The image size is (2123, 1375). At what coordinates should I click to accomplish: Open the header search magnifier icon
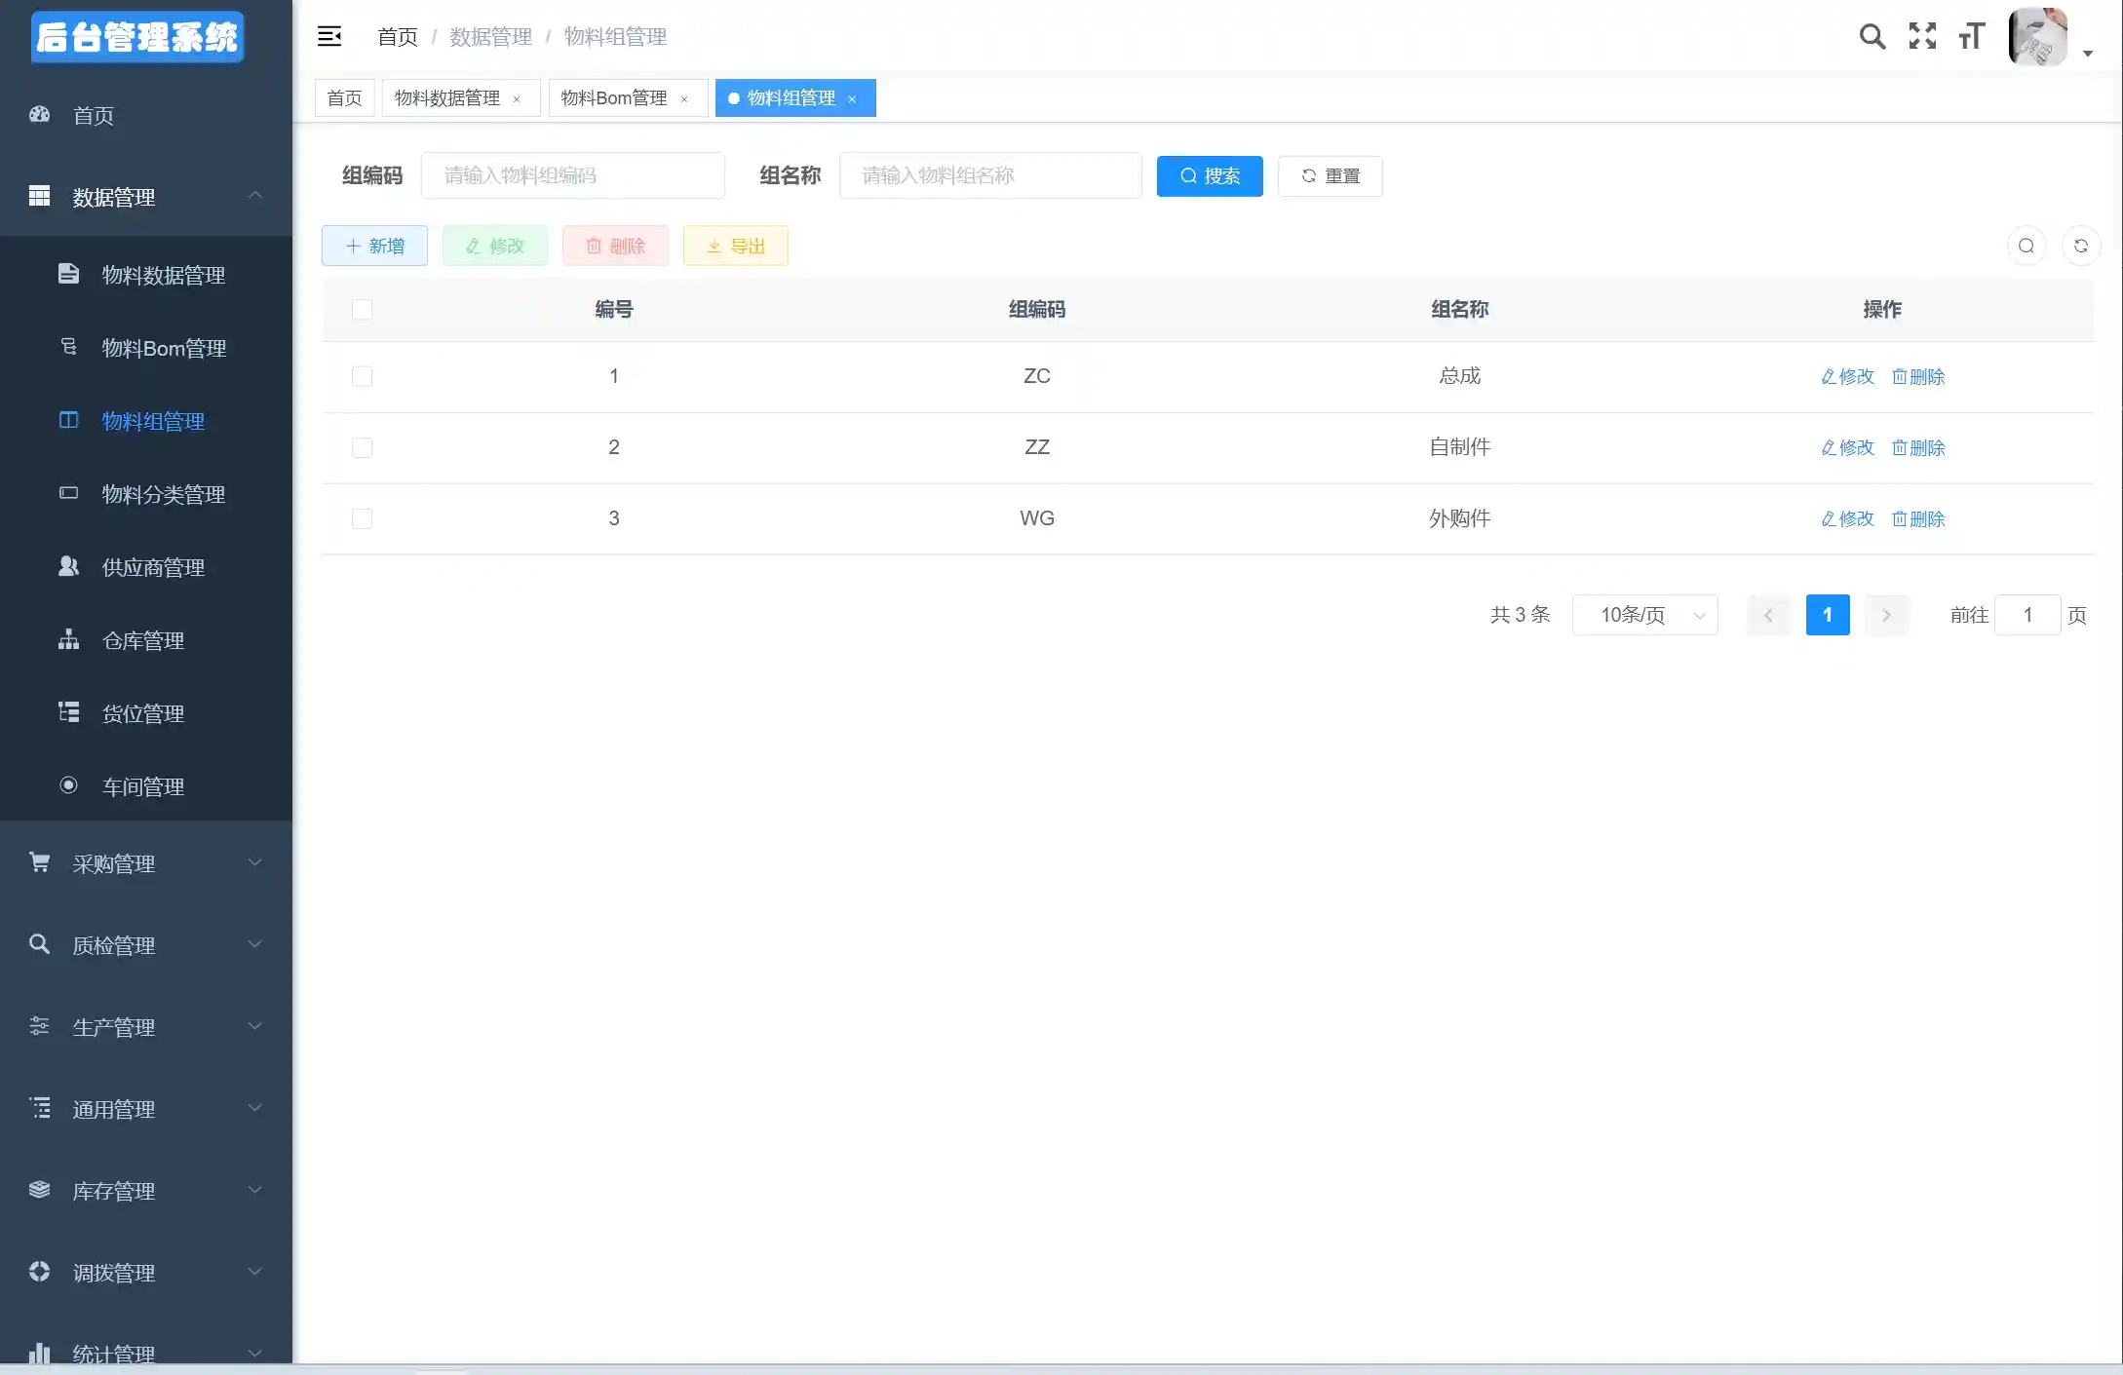1872,37
